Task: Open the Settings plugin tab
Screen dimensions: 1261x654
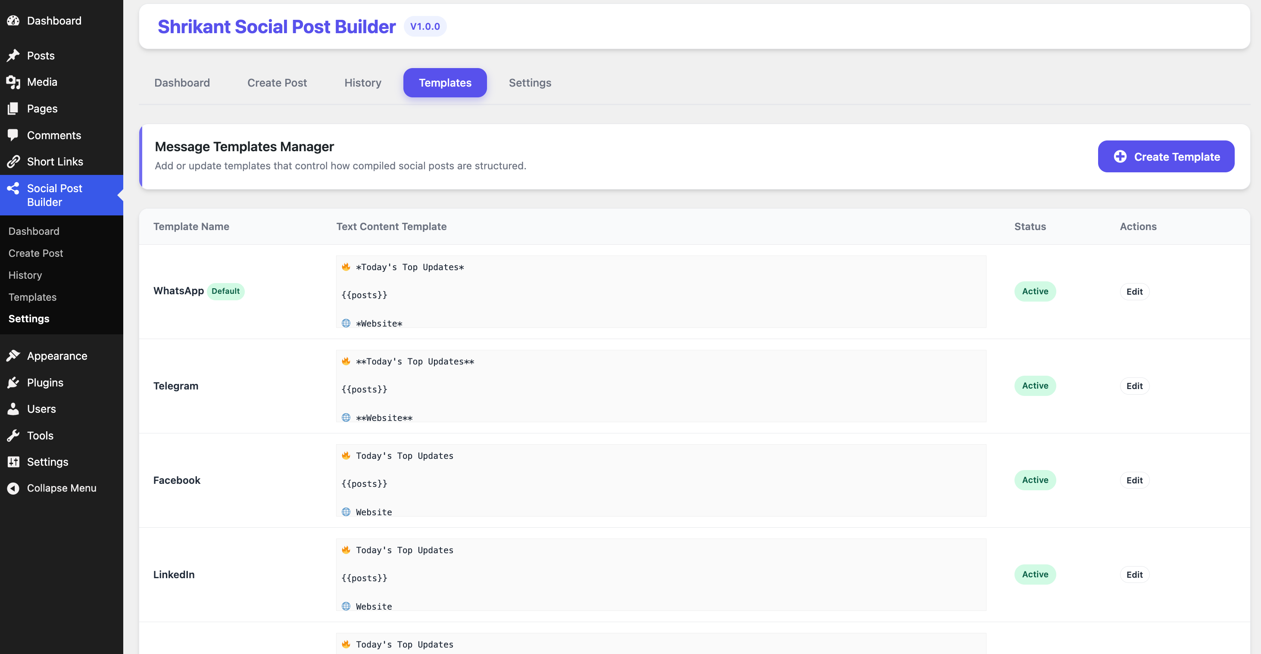Action: [530, 83]
